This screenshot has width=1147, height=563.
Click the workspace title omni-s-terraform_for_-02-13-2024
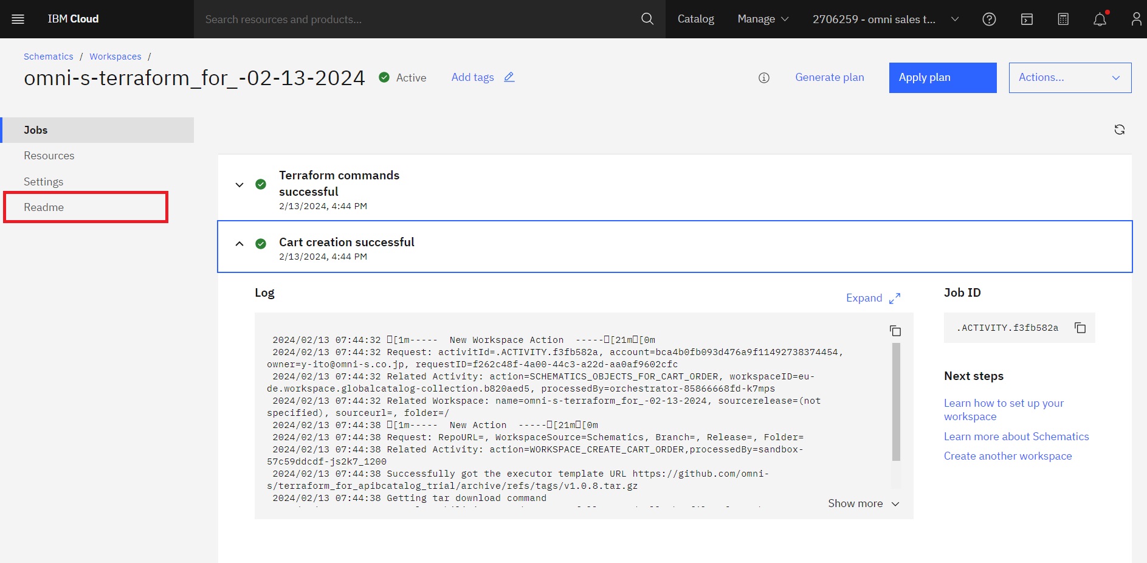[x=195, y=78]
